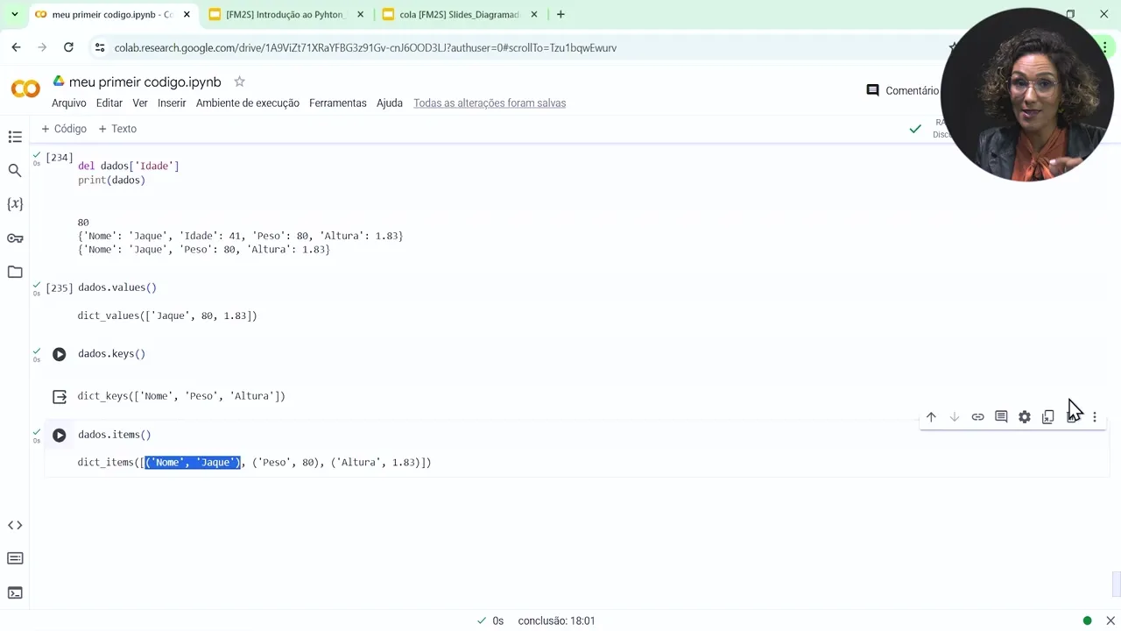
Task: Click the dict_values output line
Action: (167, 315)
